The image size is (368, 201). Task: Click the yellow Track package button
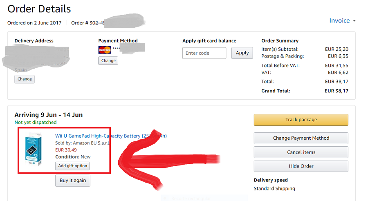(301, 120)
